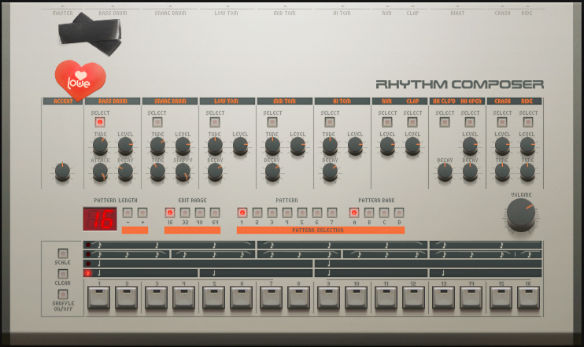
Task: Toggle the HH Open select button
Action: pyautogui.click(x=470, y=122)
